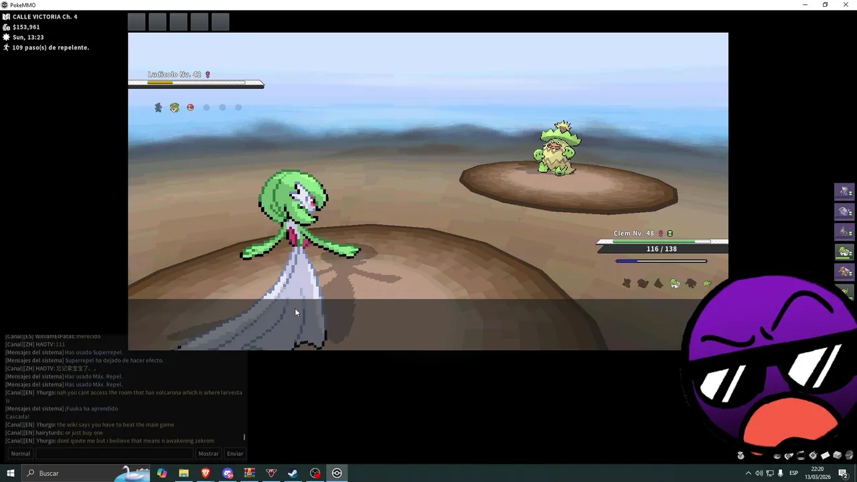Click the '116 / 138' HP value

pos(661,249)
